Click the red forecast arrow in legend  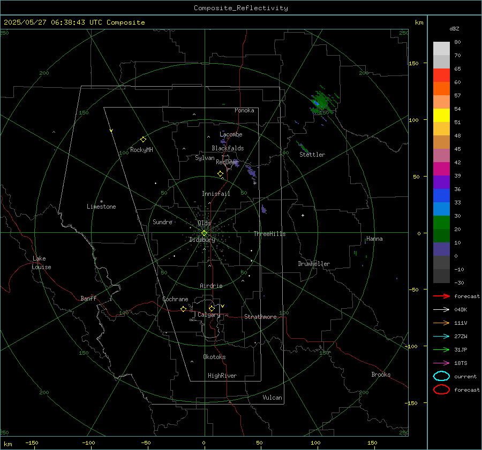click(441, 296)
